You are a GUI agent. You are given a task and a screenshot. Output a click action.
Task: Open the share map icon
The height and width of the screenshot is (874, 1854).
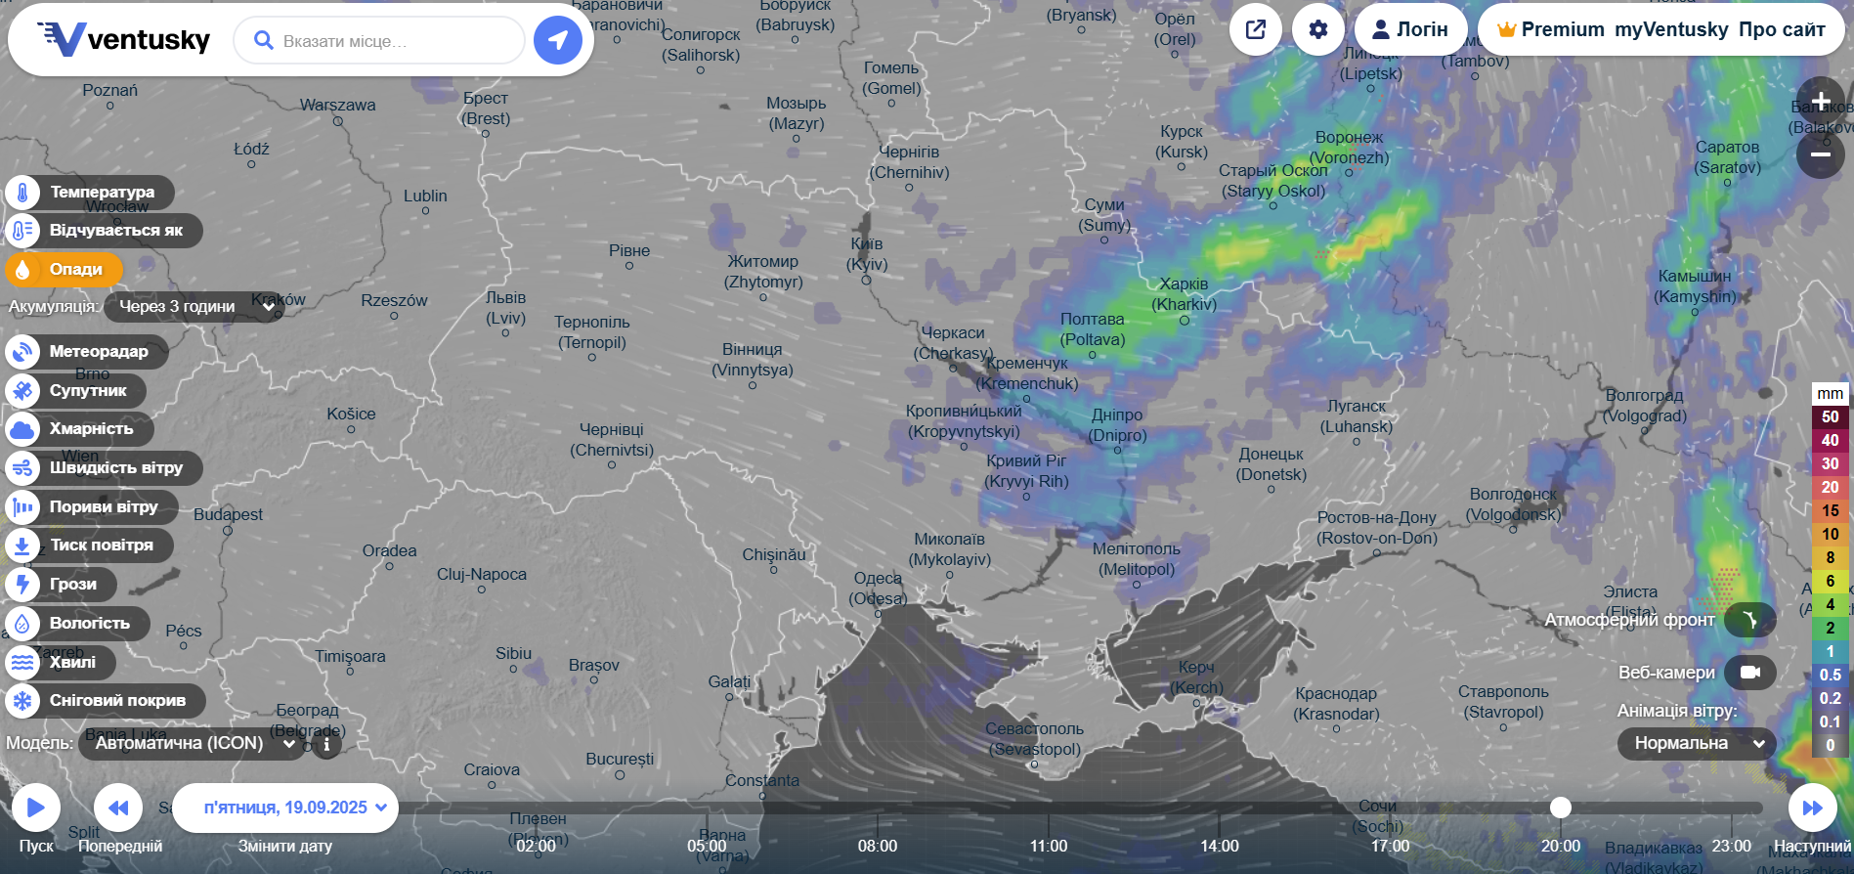click(1256, 29)
